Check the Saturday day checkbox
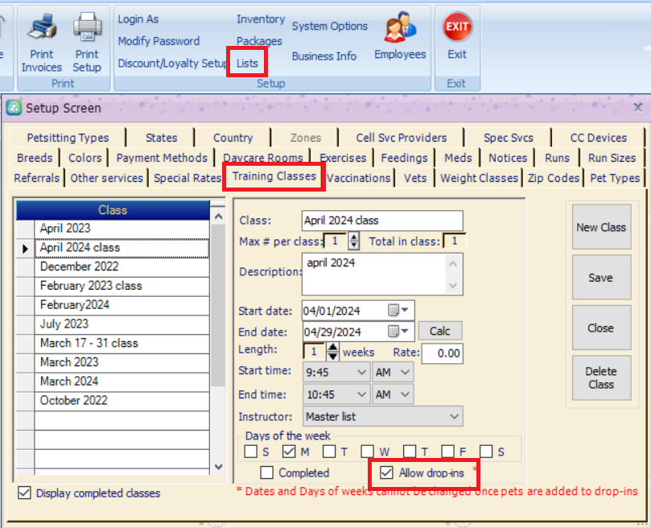 pos(486,452)
